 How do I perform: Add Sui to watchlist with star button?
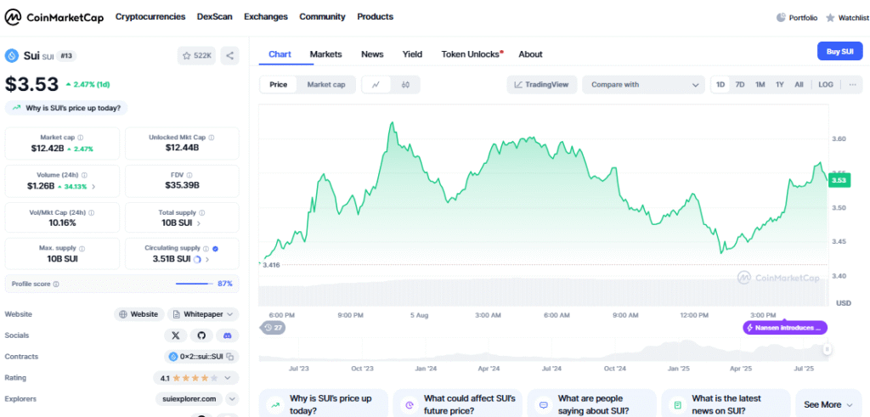tap(196, 55)
